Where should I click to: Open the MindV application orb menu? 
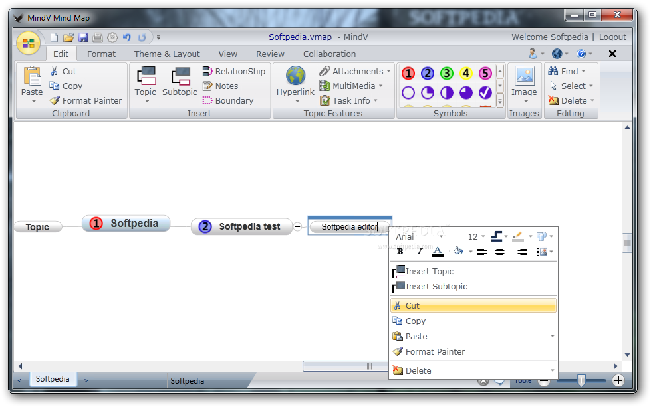tap(28, 43)
